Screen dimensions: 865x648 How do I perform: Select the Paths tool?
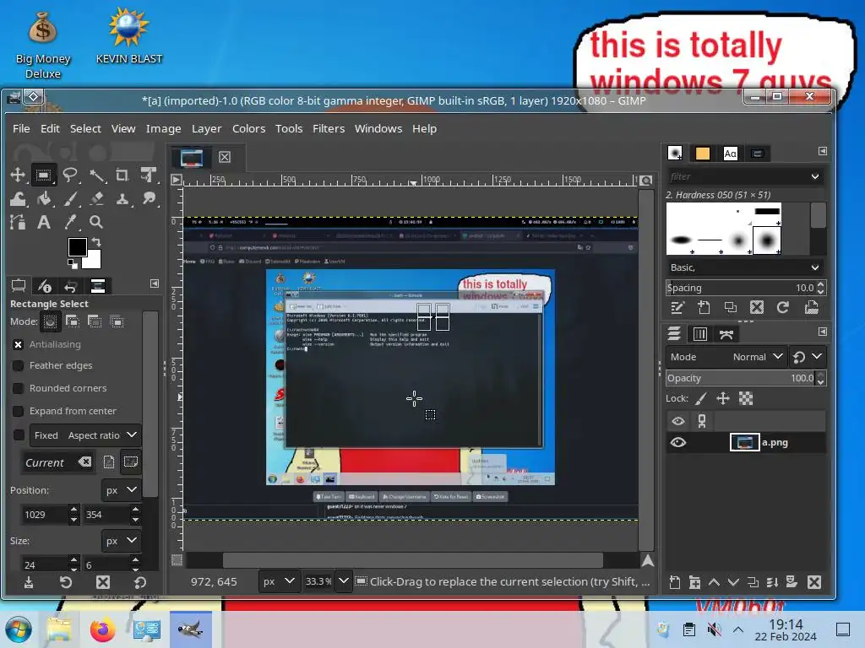click(18, 222)
